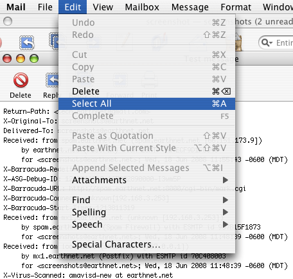Open the View menu
293x279 pixels.
pos(103,7)
